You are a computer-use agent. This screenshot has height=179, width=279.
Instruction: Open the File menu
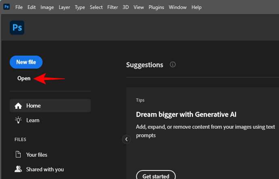pyautogui.click(x=19, y=7)
